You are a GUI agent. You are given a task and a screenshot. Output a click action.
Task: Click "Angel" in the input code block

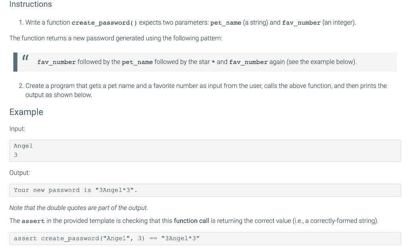click(x=23, y=146)
